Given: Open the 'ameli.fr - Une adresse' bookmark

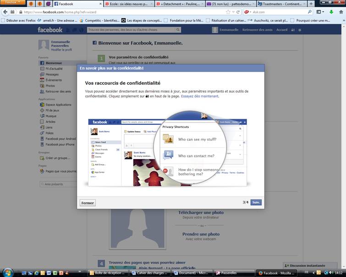Looking at the screenshot, I should click(x=57, y=21).
